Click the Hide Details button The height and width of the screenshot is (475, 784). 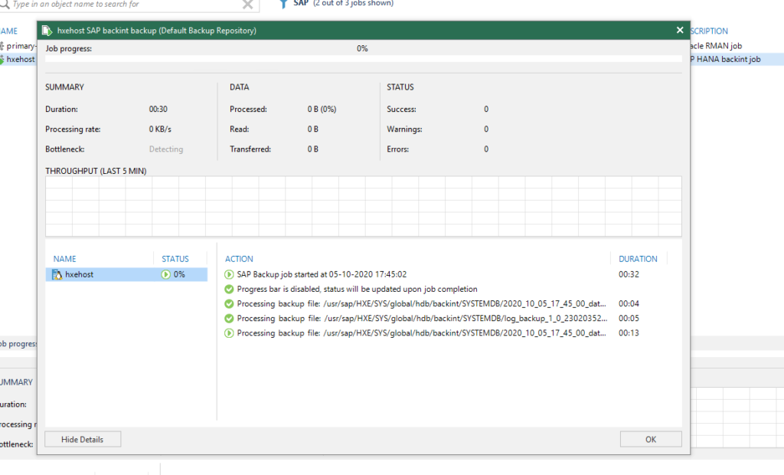tap(83, 439)
